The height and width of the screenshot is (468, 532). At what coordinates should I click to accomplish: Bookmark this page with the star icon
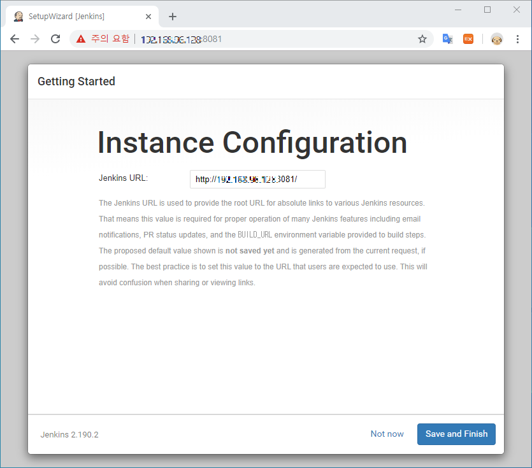[422, 39]
